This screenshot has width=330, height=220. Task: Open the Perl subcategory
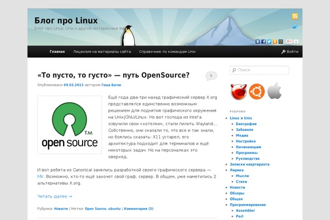click(239, 216)
